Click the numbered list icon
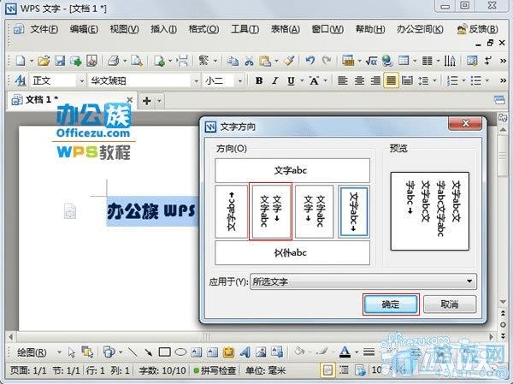This screenshot has width=513, height=384. click(x=452, y=80)
